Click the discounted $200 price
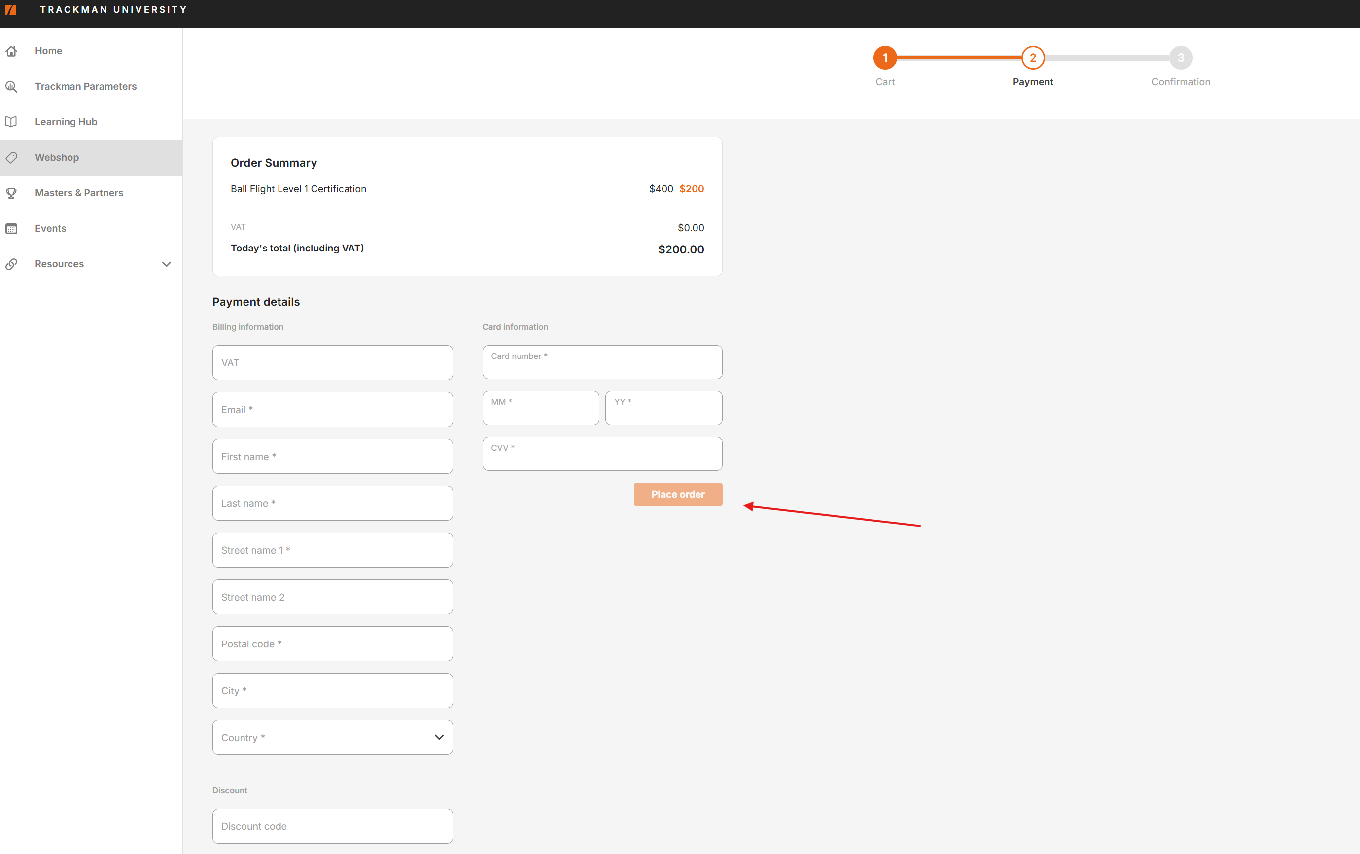Viewport: 1360px width, 854px height. click(692, 189)
